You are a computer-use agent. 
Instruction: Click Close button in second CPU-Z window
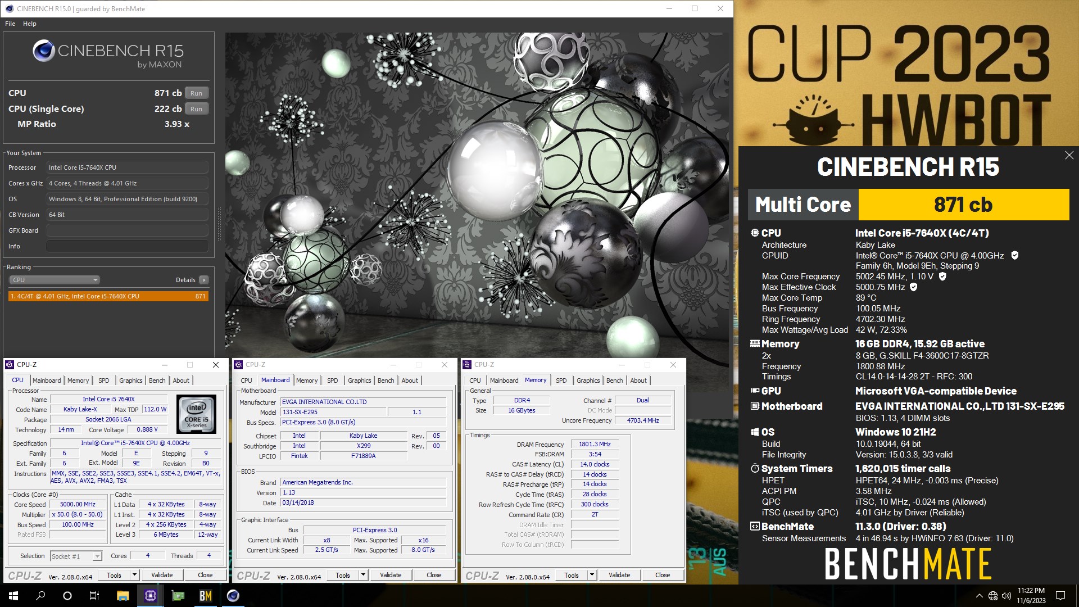434,575
